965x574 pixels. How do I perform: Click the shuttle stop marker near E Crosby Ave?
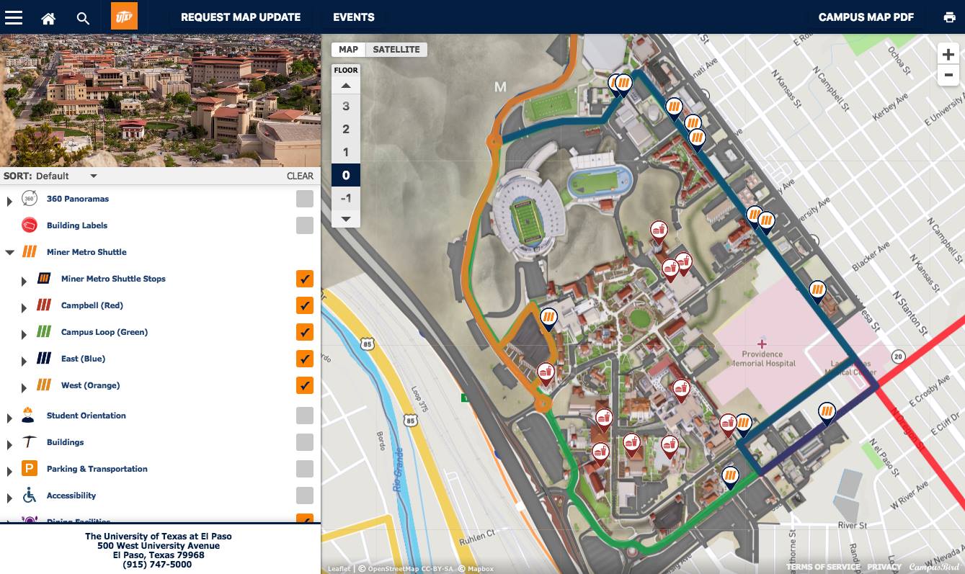[x=827, y=413]
